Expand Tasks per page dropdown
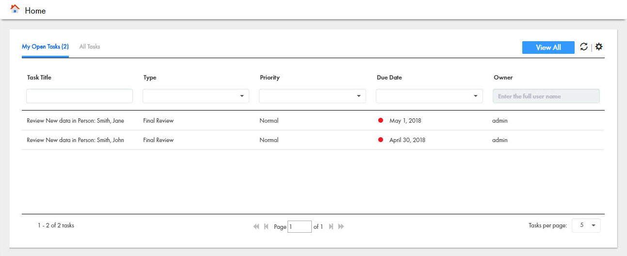 pyautogui.click(x=586, y=225)
